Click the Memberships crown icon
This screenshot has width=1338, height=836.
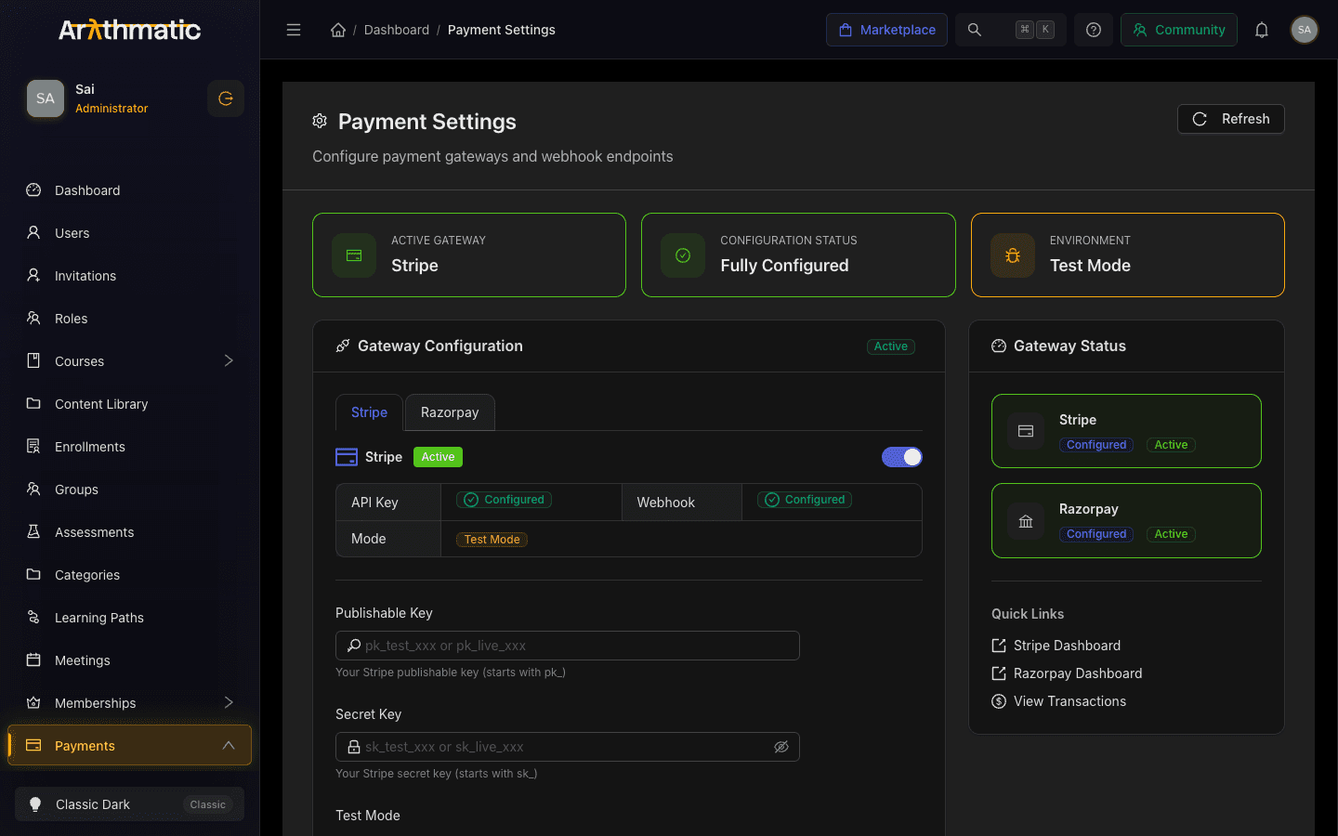pos(33,703)
